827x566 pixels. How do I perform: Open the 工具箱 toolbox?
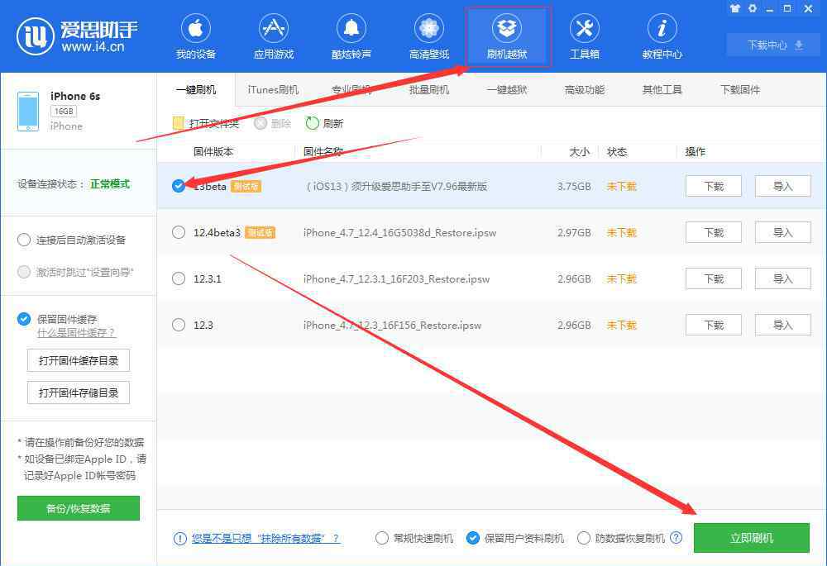point(585,36)
